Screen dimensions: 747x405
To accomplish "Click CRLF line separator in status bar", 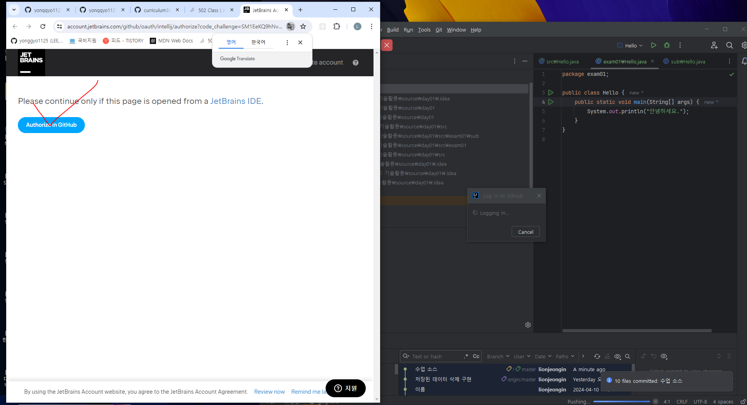I will tap(682, 401).
